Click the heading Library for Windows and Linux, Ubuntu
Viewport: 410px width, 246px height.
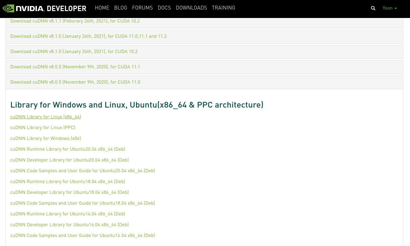coord(137,105)
